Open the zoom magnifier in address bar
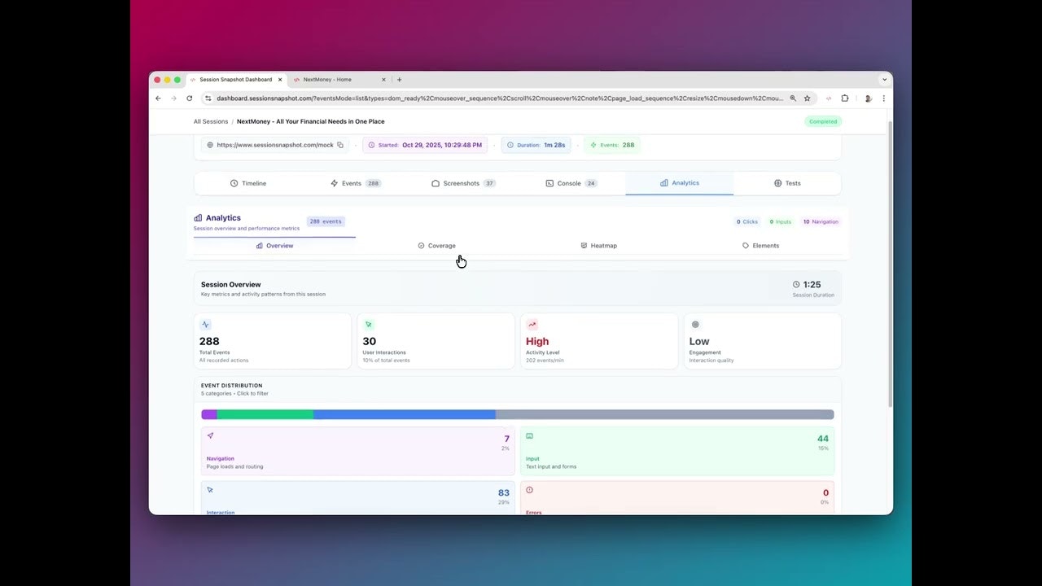Image resolution: width=1042 pixels, height=586 pixels. coord(793,98)
